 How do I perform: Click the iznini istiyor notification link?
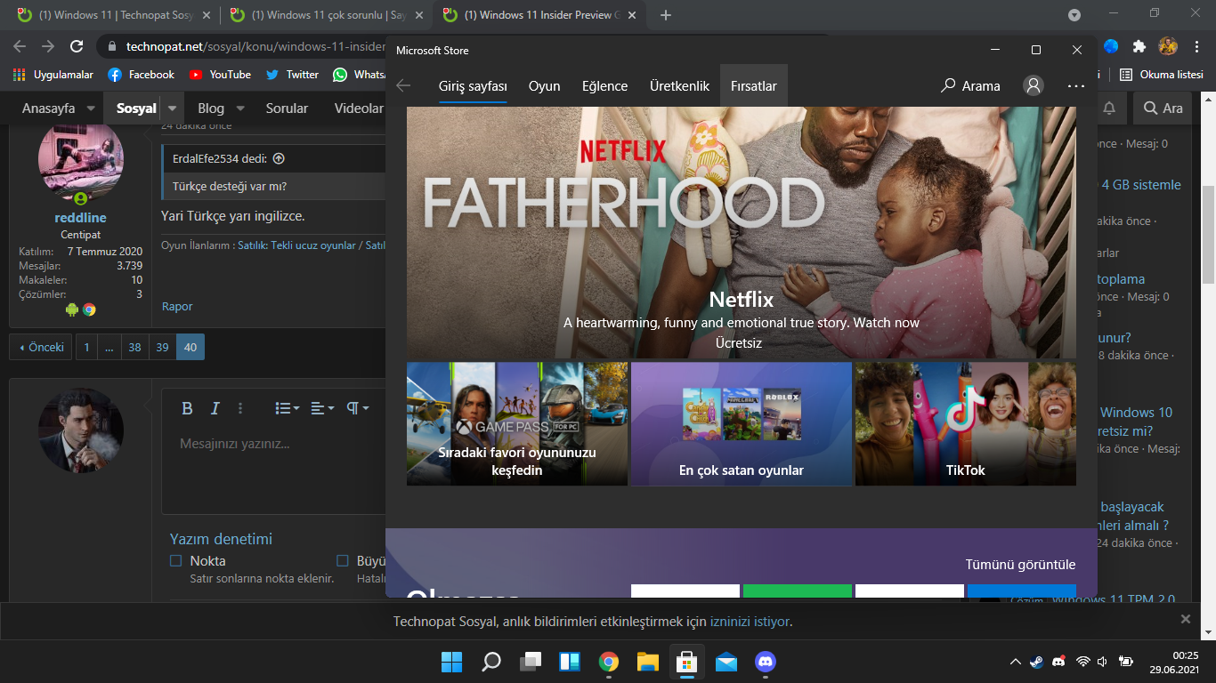pos(750,622)
